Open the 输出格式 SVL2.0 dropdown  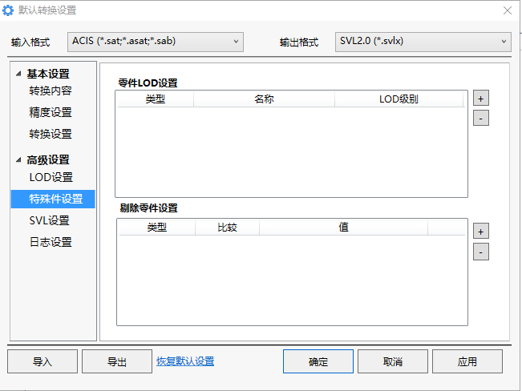click(x=423, y=41)
